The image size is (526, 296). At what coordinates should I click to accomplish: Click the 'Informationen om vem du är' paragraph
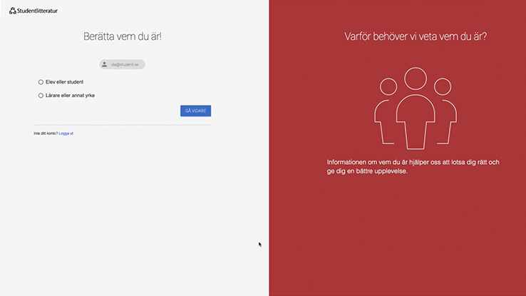[413, 166]
